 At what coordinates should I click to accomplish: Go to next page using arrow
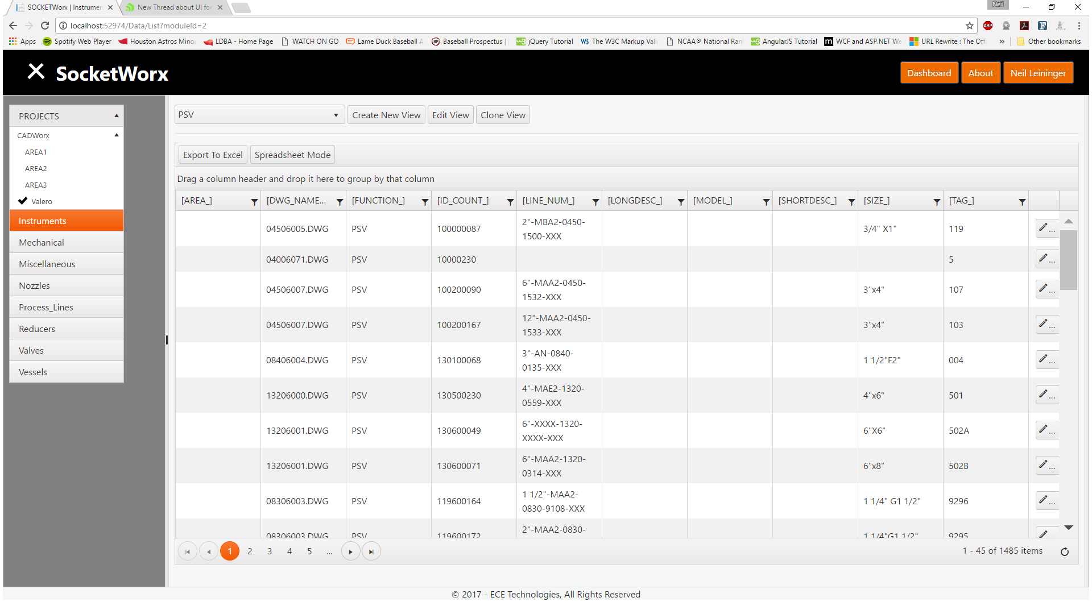[350, 551]
